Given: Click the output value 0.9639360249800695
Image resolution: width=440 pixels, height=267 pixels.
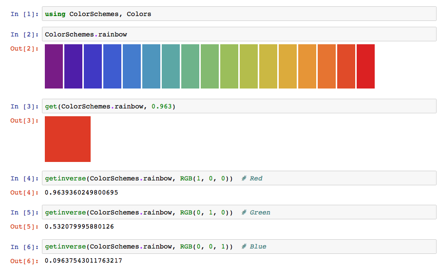Looking at the screenshot, I should [81, 193].
